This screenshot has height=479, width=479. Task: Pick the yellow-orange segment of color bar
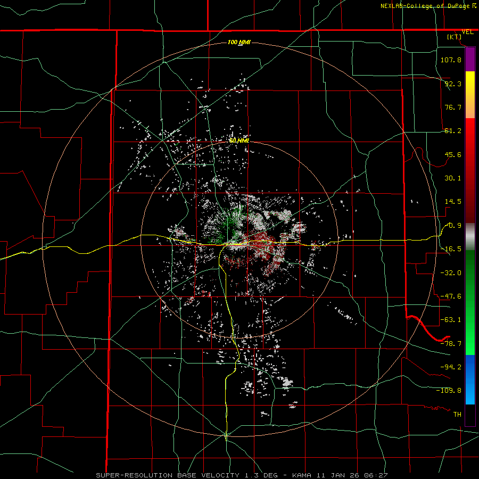pyautogui.click(x=470, y=95)
